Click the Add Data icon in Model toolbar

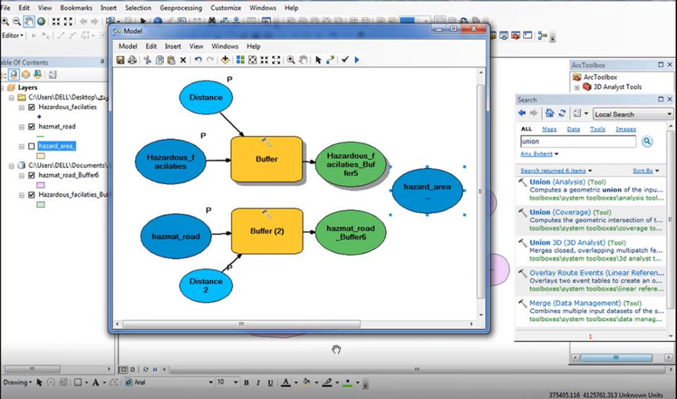pos(225,60)
